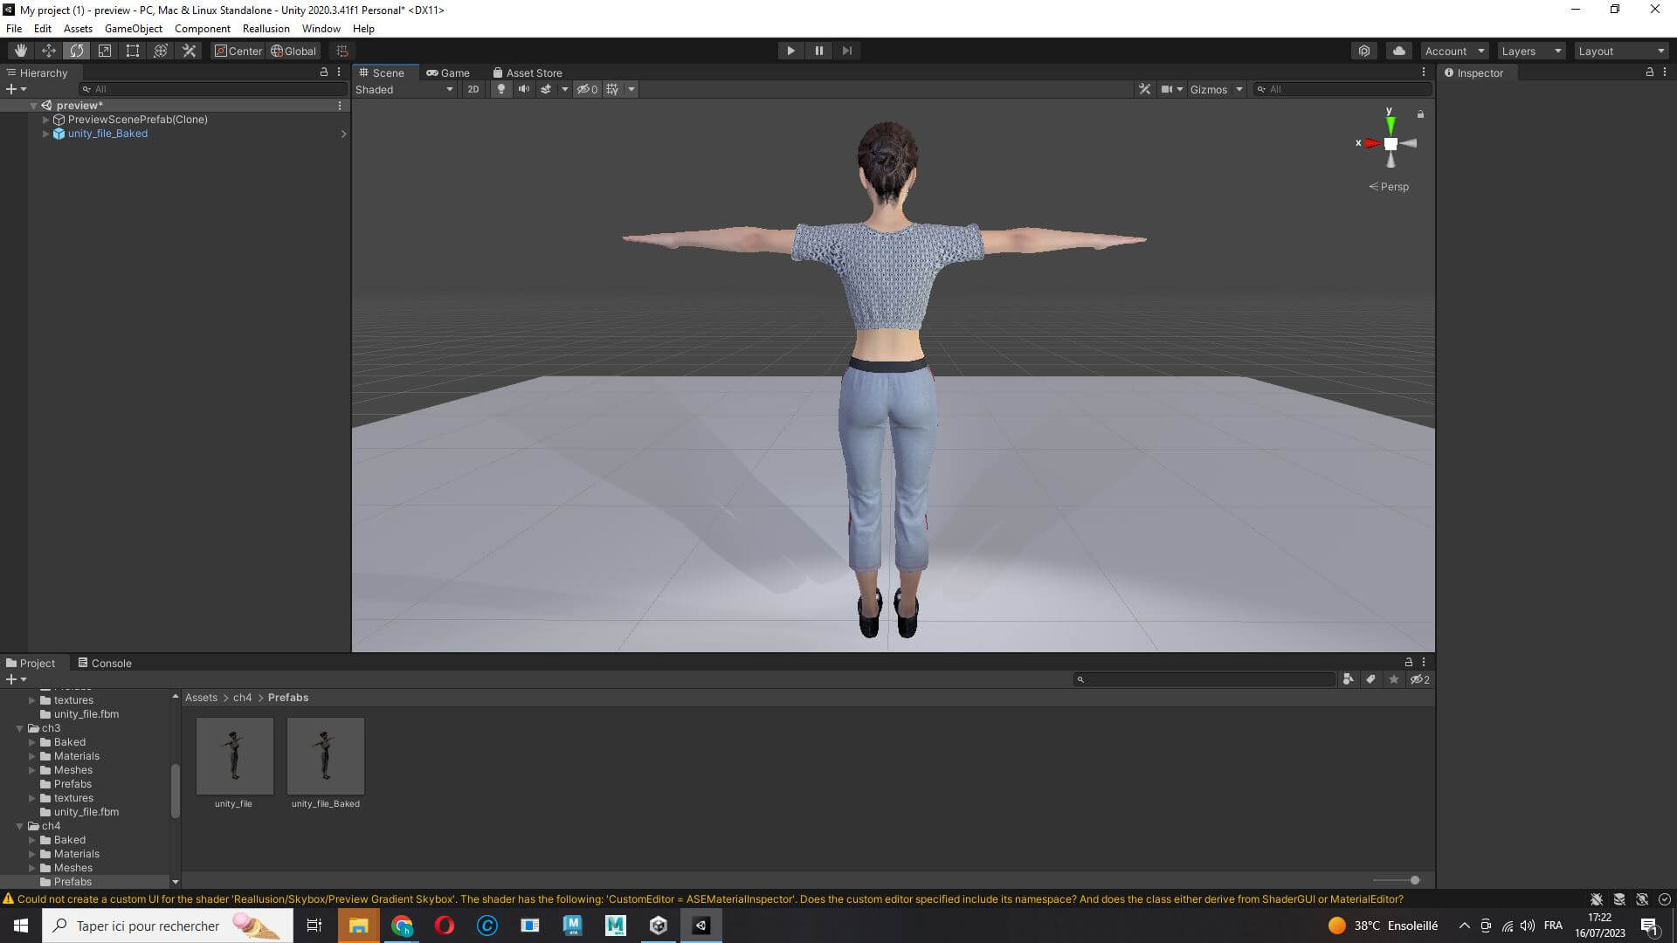Open the Shaded draw mode dropdown
1677x943 pixels.
click(404, 89)
